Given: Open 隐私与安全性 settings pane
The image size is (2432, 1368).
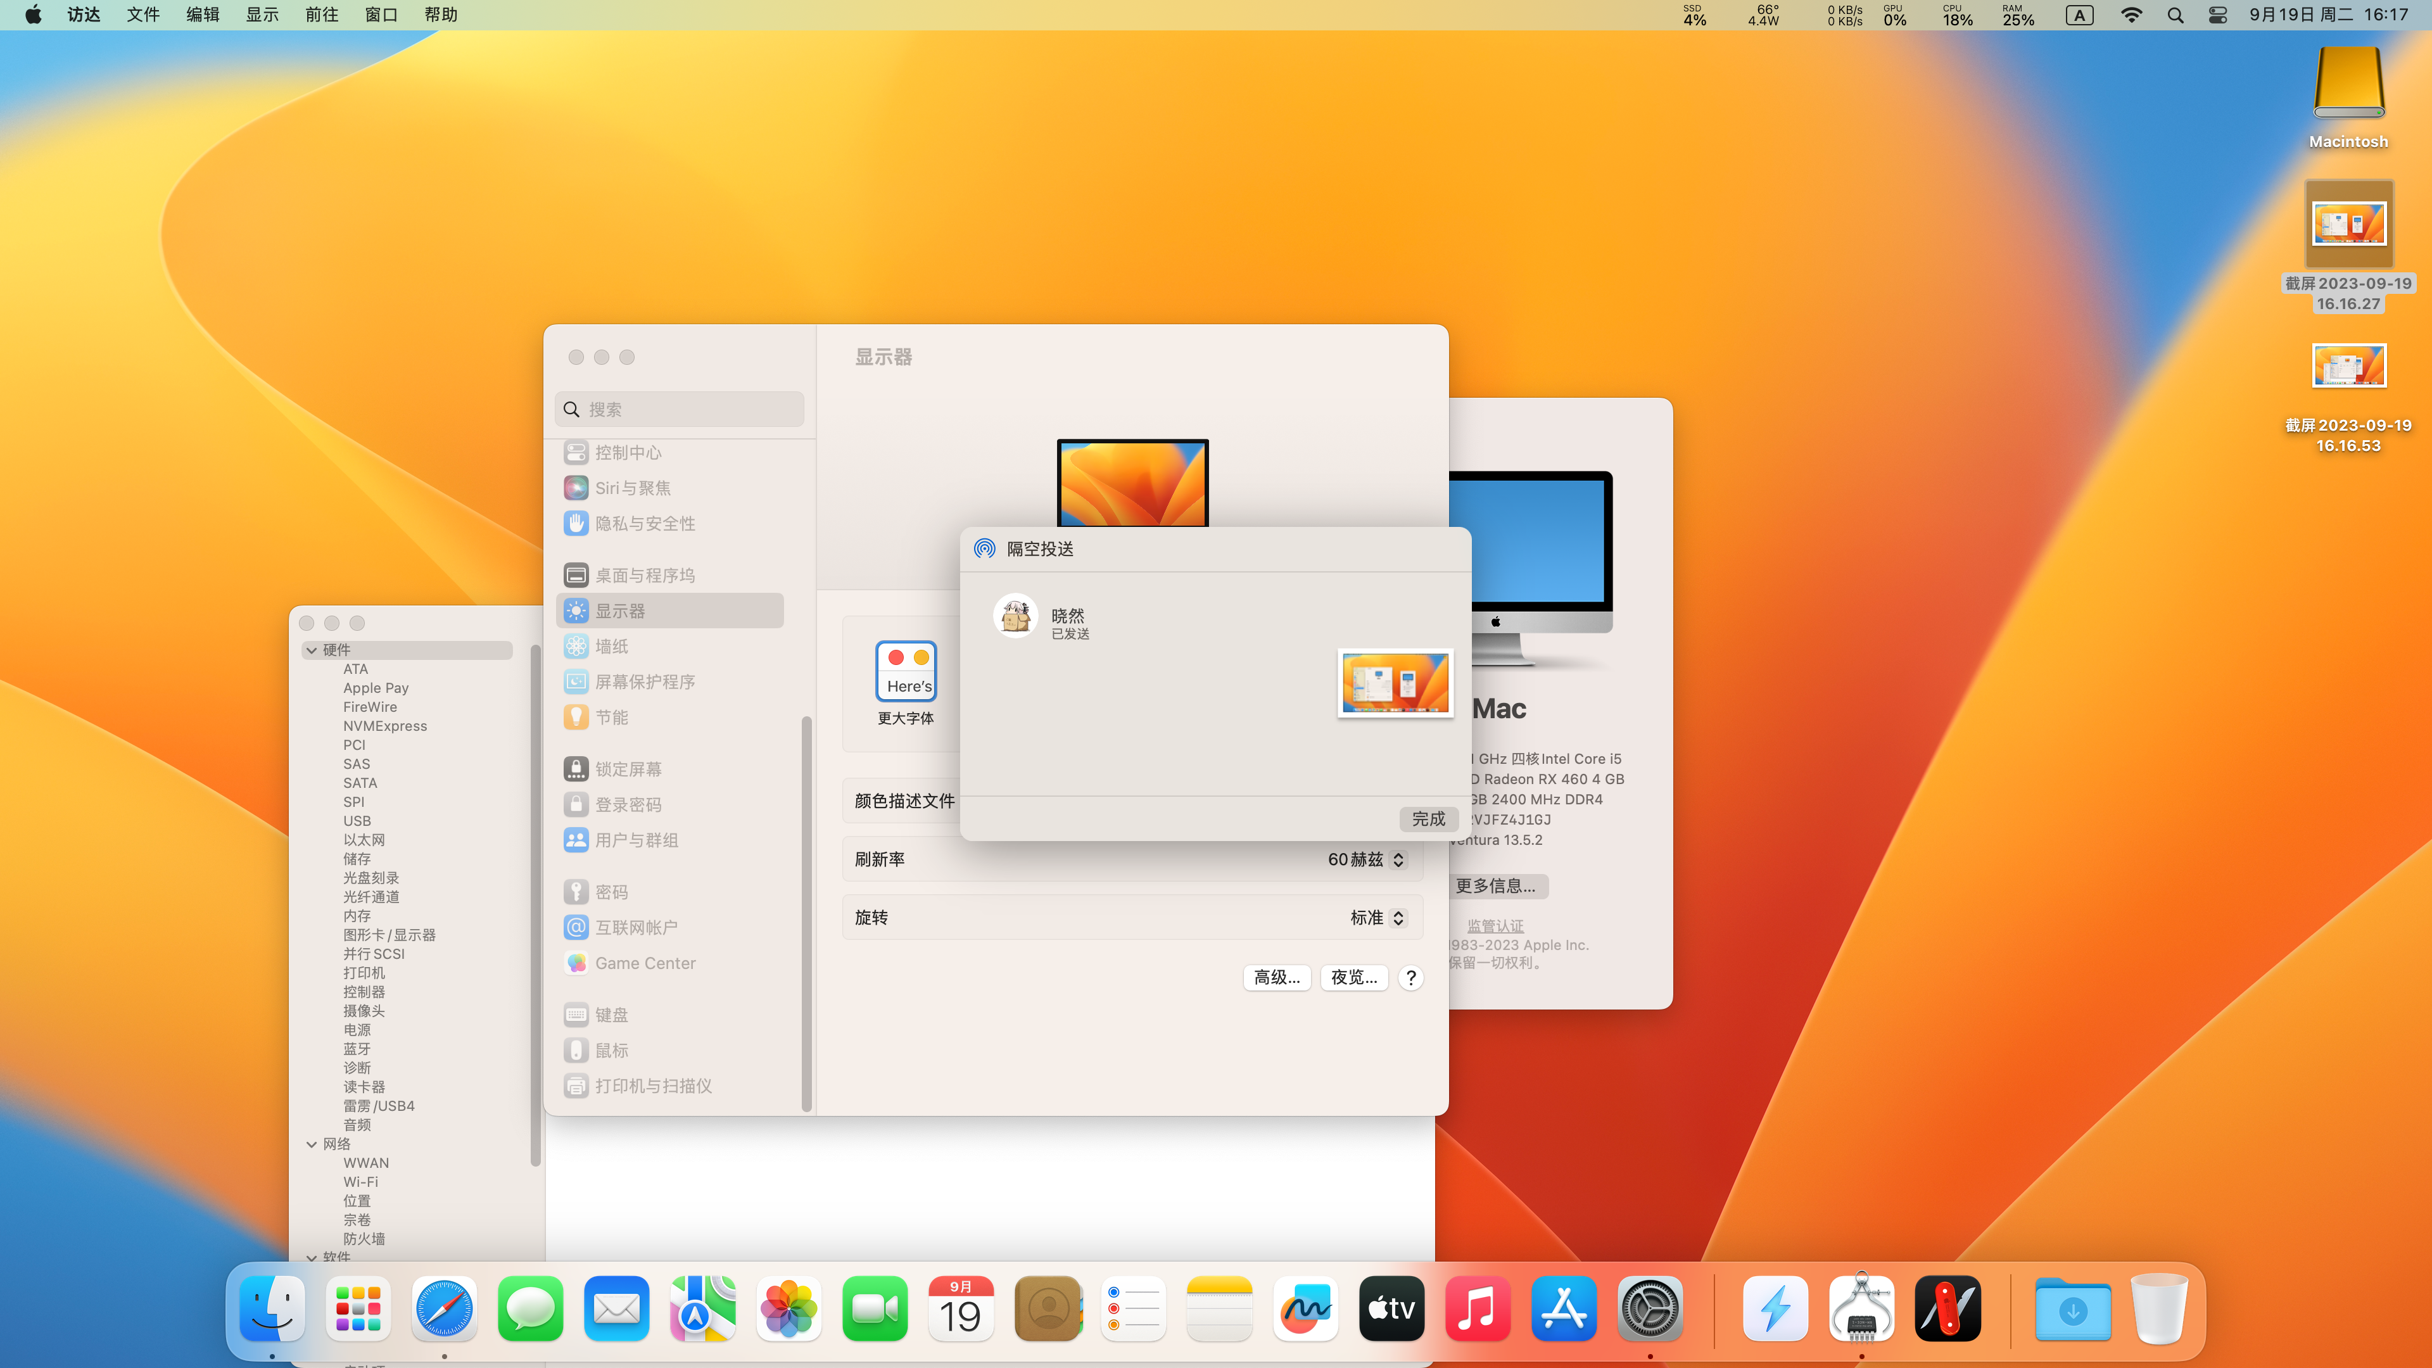Looking at the screenshot, I should 644,524.
